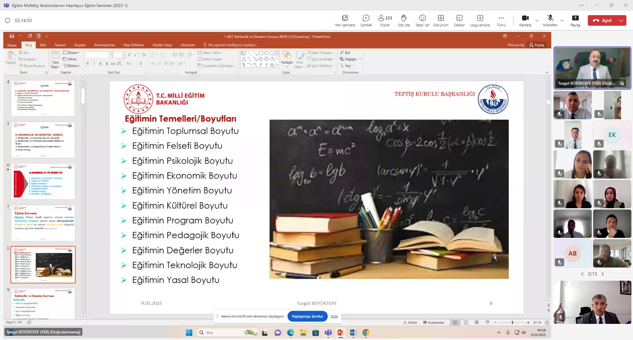This screenshot has width=633, height=340.
Task: Fit slide to current window icon
Action: [x=547, y=323]
